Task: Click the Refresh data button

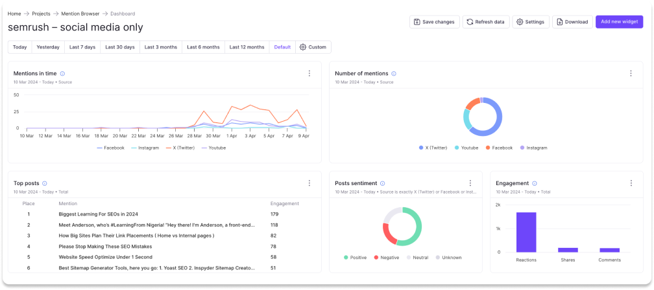Action: click(x=485, y=22)
